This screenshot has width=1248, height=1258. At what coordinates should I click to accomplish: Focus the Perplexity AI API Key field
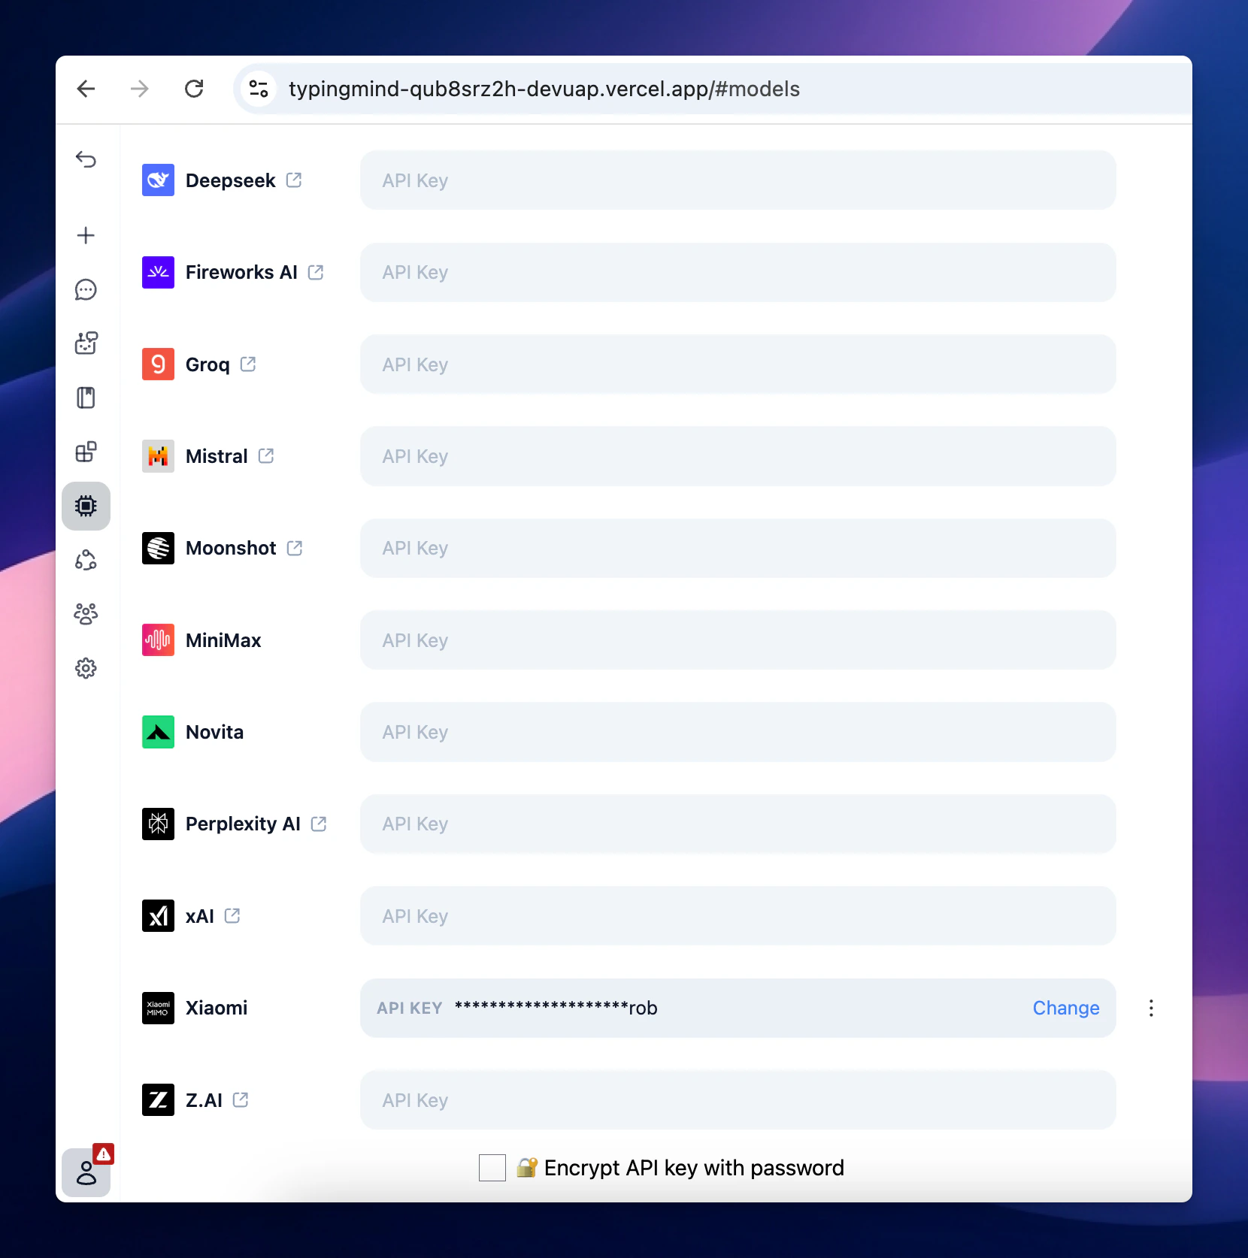[x=738, y=824]
